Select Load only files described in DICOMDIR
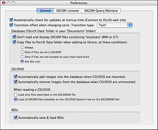This screenshot has width=158, height=130. coord(15,95)
